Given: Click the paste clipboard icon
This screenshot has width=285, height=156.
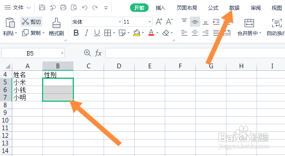Looking at the screenshot, I should pyautogui.click(x=10, y=22).
